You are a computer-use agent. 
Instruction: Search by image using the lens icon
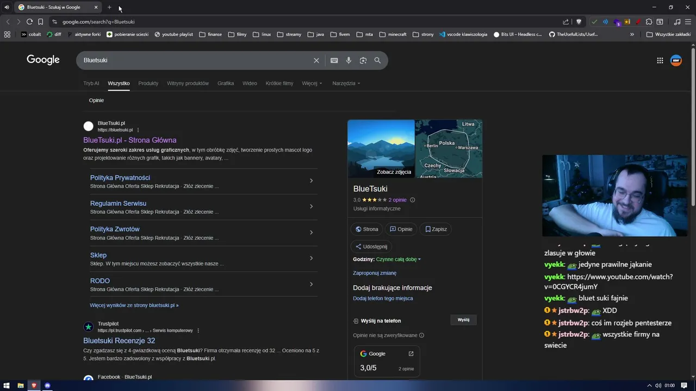363,60
